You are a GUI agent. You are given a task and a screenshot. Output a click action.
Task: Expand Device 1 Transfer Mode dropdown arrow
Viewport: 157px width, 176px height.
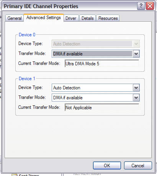click(x=136, y=98)
